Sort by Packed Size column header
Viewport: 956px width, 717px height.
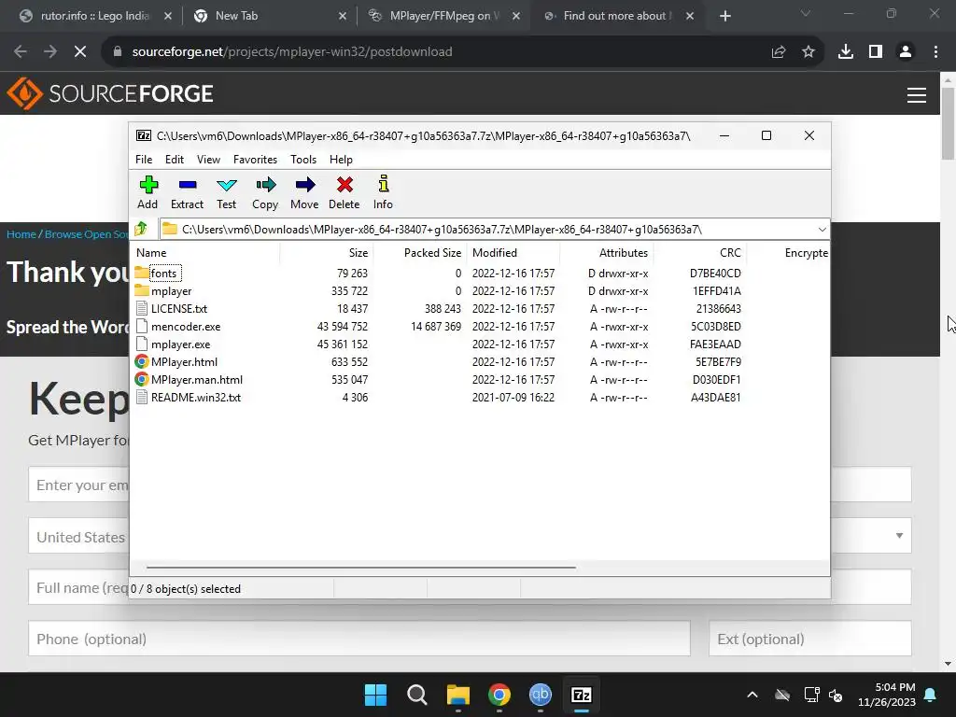coord(420,252)
